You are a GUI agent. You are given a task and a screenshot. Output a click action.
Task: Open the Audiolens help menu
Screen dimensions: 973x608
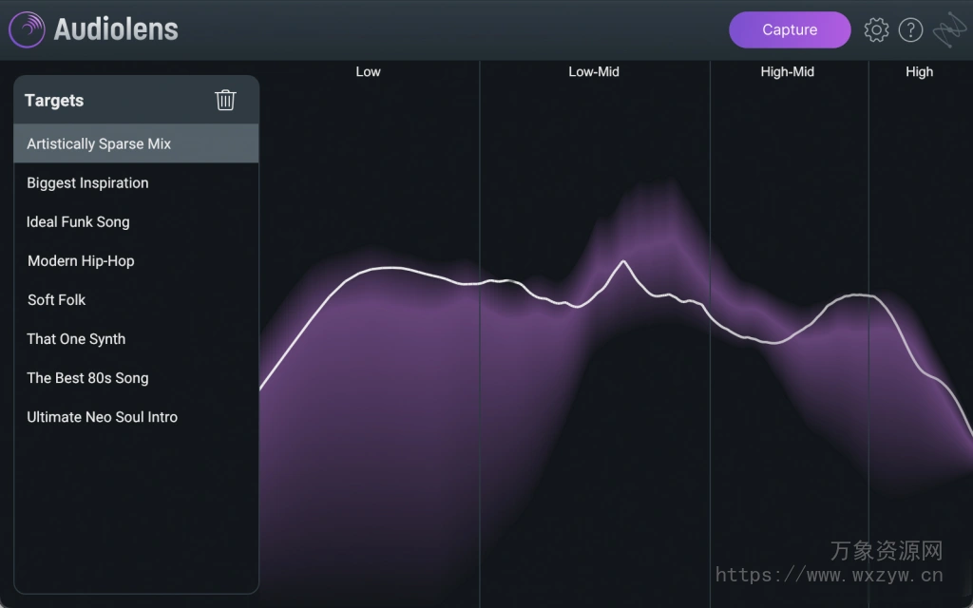coord(910,29)
